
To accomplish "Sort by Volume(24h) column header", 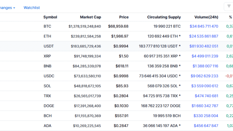I will pos(206,17).
